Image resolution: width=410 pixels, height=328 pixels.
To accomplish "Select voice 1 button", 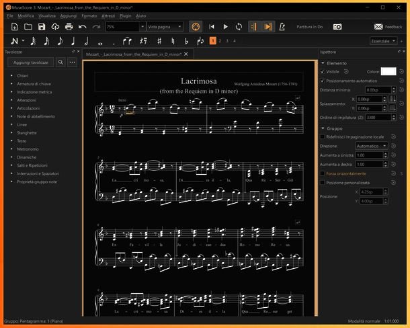I will click(x=213, y=41).
